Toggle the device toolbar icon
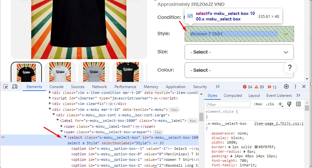The image size is (312, 168). click(x=15, y=87)
